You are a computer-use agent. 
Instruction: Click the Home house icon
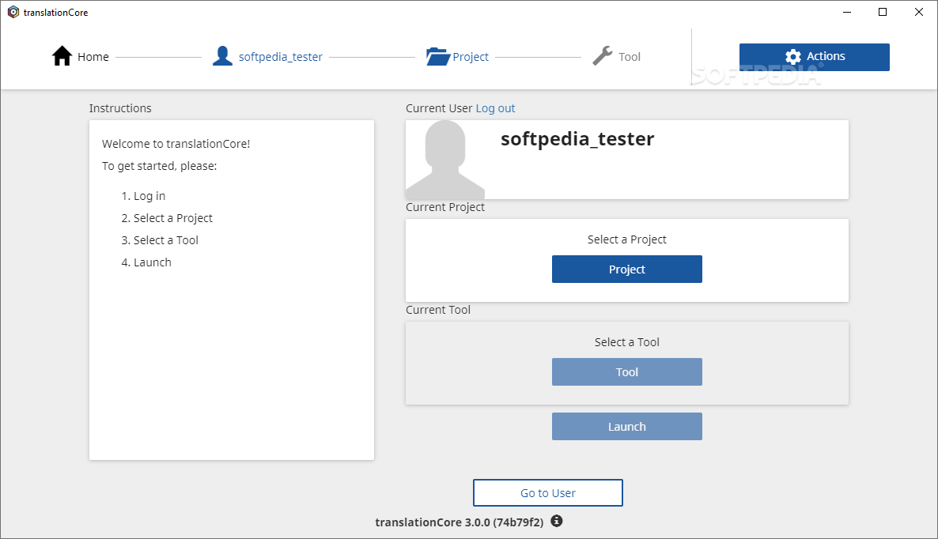(62, 56)
